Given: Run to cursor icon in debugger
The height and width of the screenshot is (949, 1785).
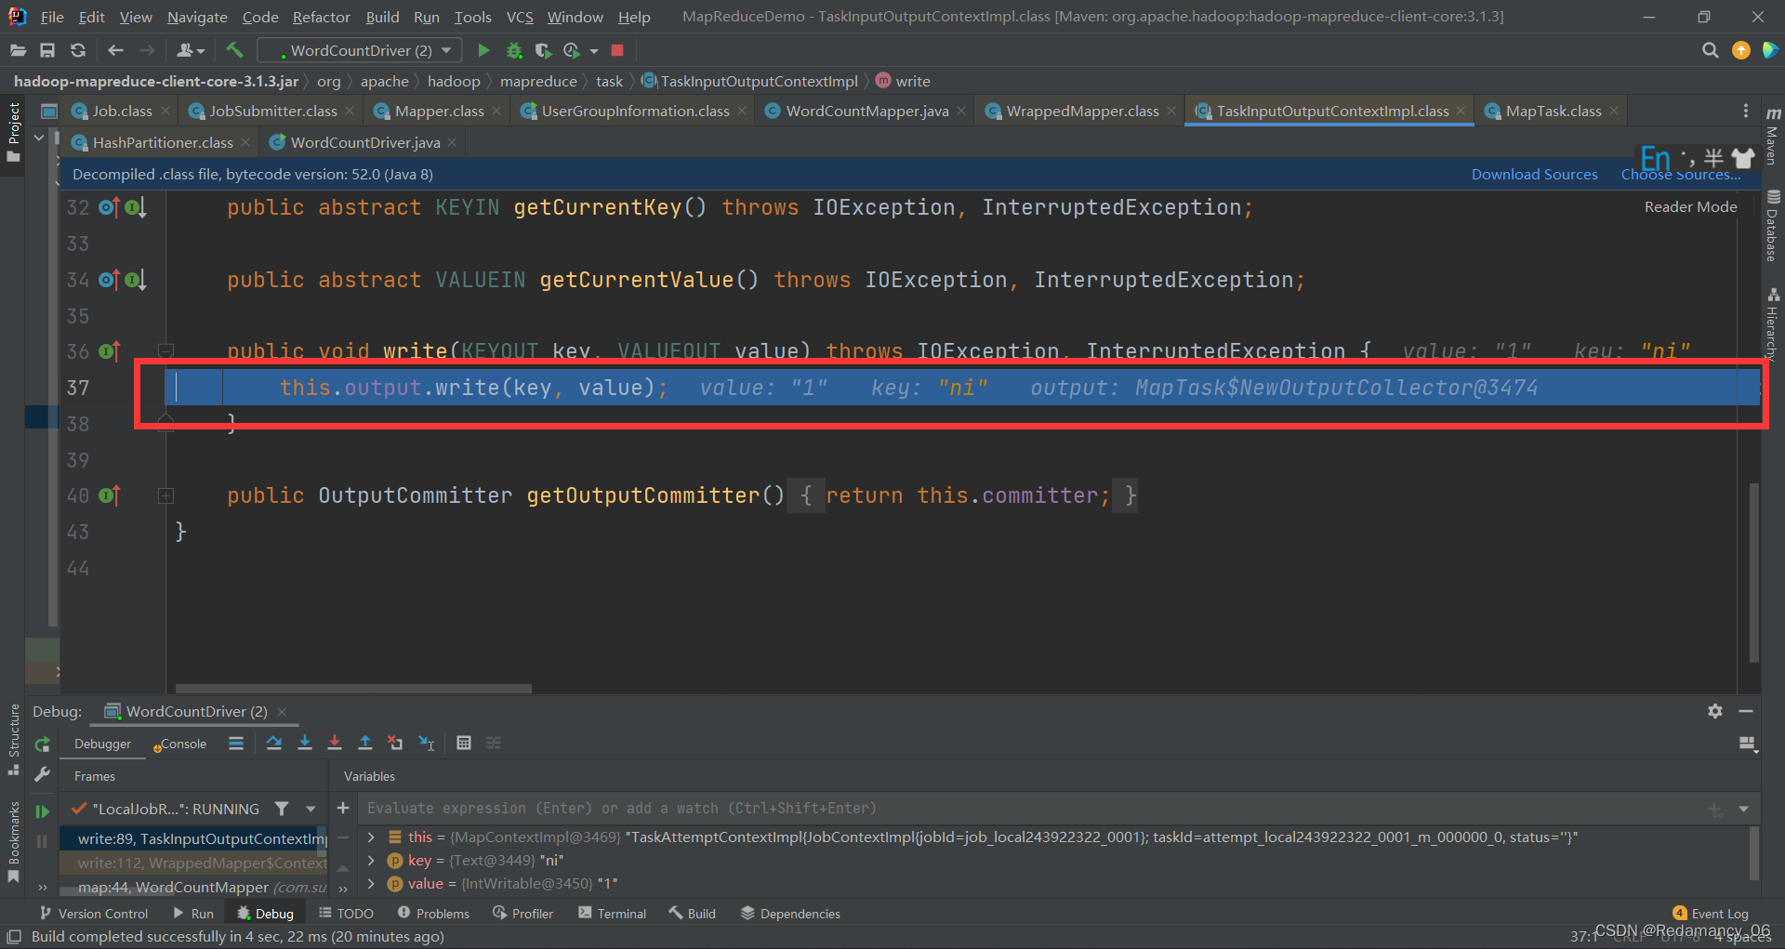Looking at the screenshot, I should (x=427, y=743).
